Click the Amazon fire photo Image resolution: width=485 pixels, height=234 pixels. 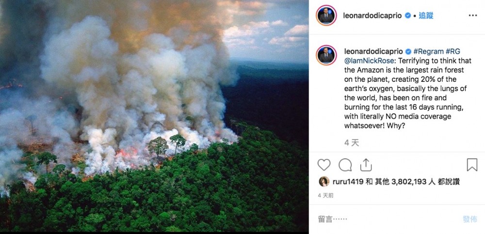coord(154,117)
